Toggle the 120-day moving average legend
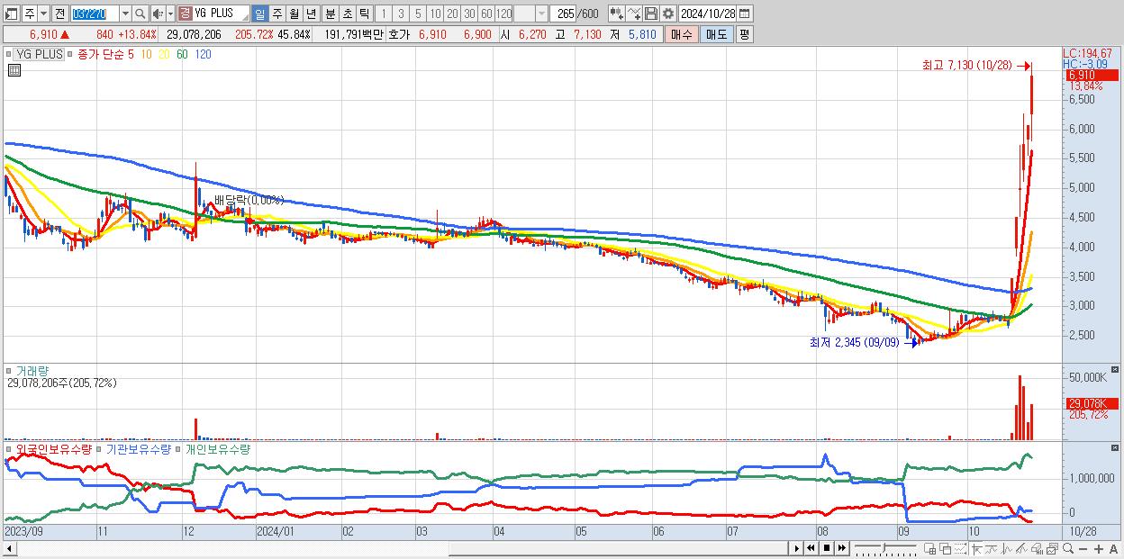The width and height of the screenshot is (1124, 559). pyautogui.click(x=204, y=54)
